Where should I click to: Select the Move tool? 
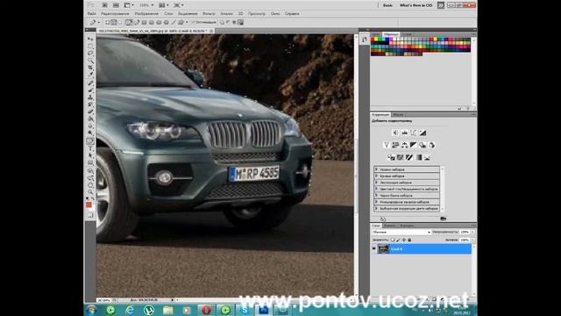90,39
